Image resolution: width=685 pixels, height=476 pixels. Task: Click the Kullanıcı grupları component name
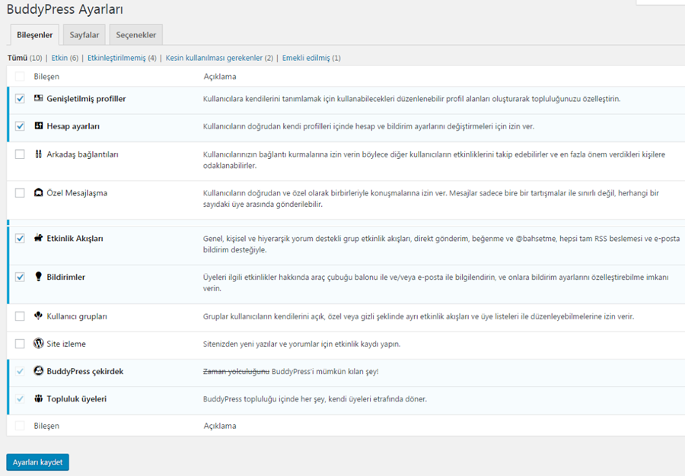(77, 316)
